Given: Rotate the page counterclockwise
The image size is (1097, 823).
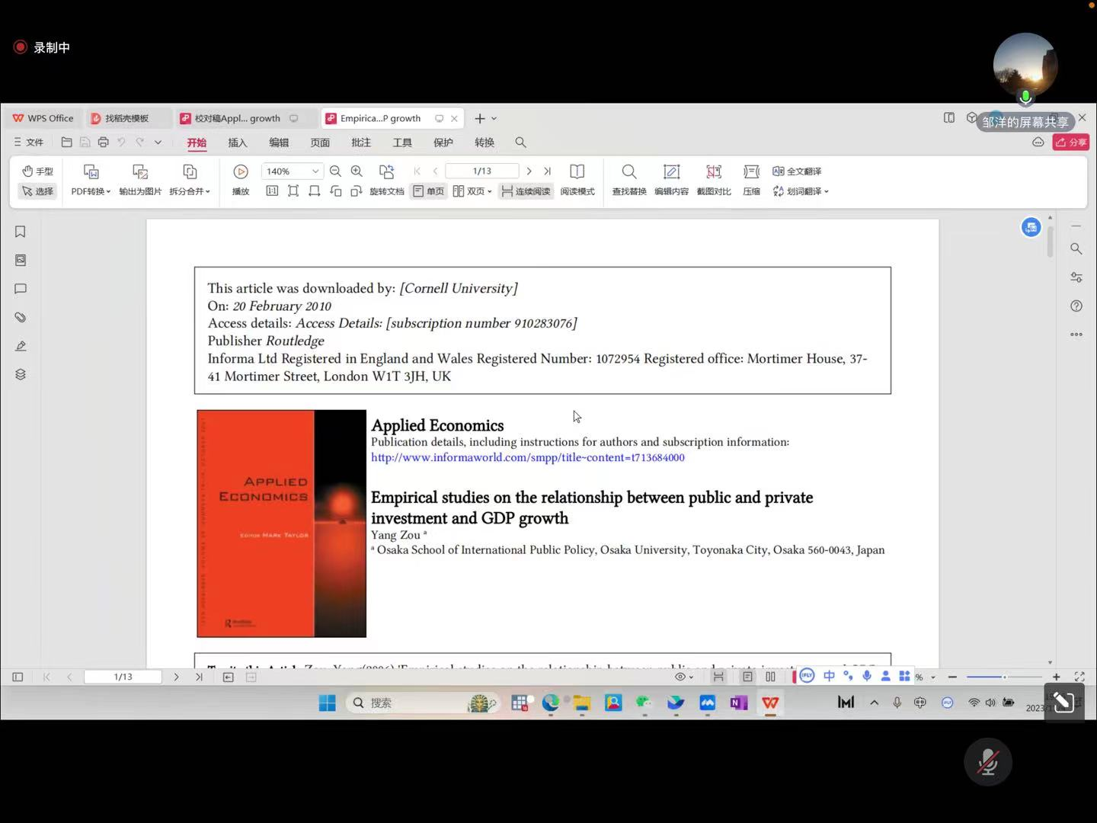Looking at the screenshot, I should (335, 191).
